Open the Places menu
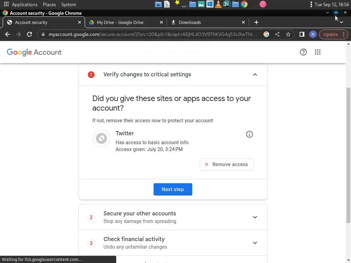This screenshot has height=263, width=351. point(49,4)
